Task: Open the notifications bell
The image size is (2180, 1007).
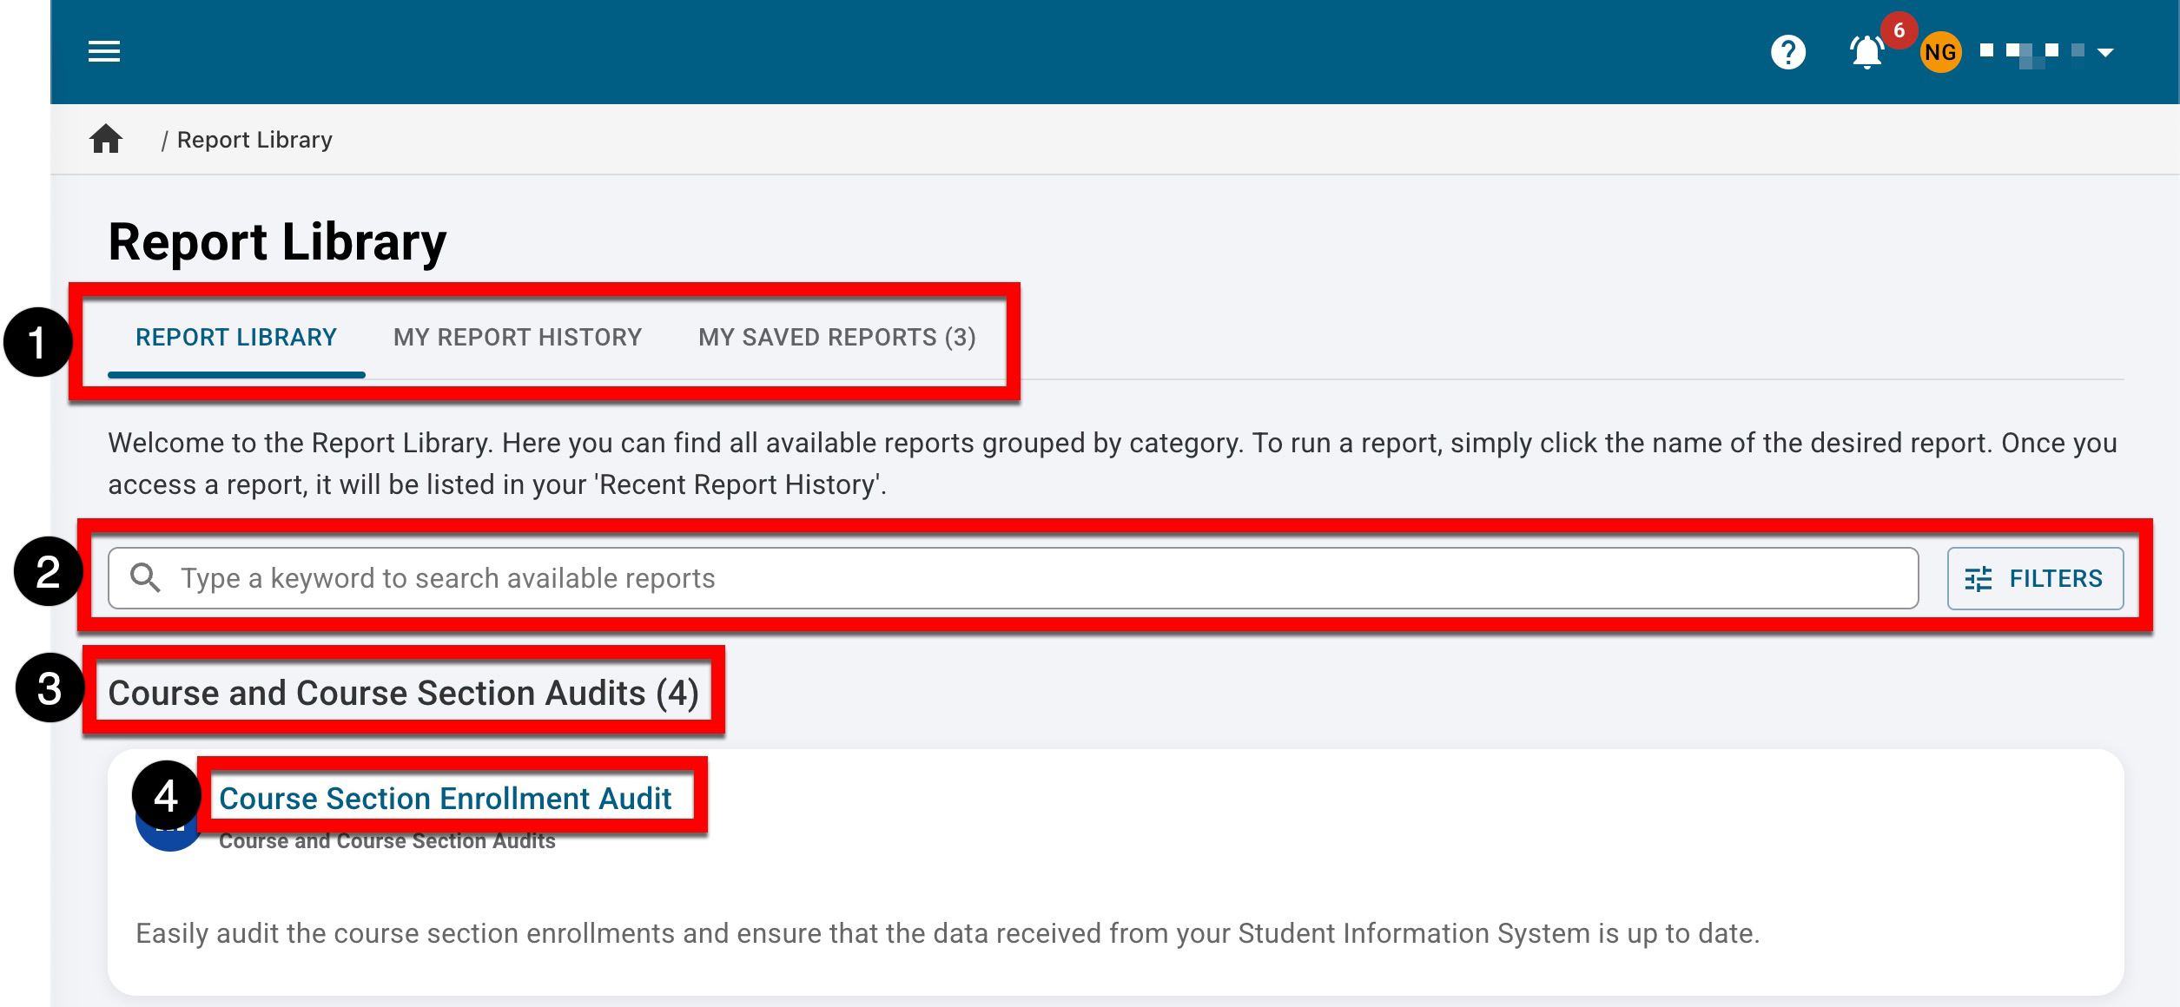Action: coord(1866,54)
